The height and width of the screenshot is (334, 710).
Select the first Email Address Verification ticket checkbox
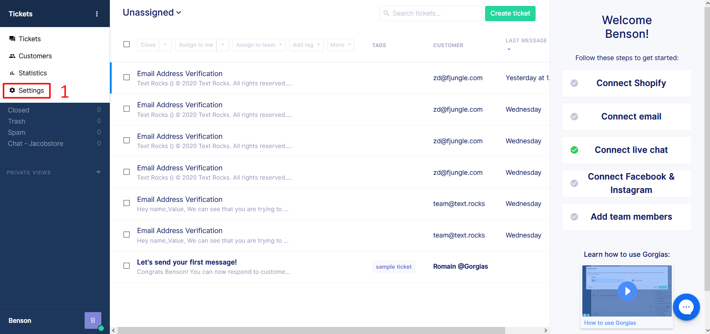[127, 78]
